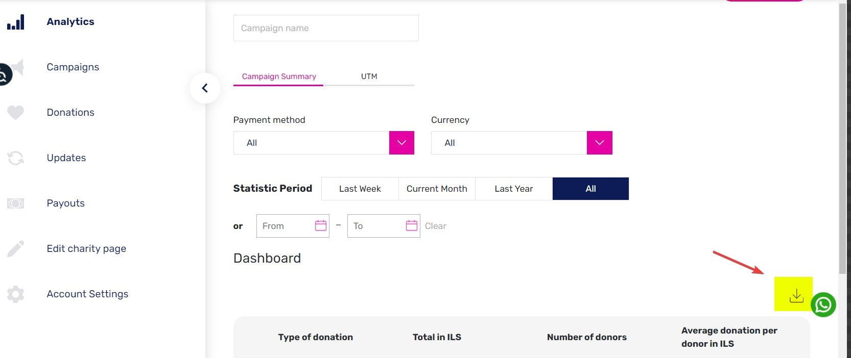Select Current Month statistic period
The width and height of the screenshot is (851, 358).
(437, 189)
